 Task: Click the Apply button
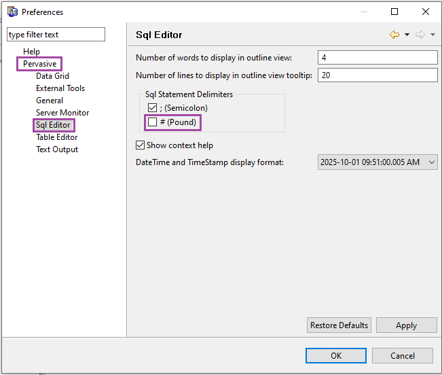406,325
